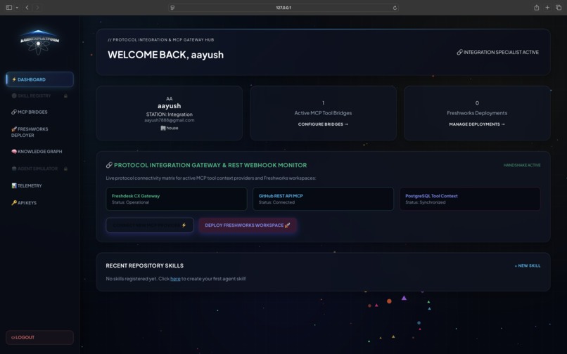
Task: Click the PostgreSQL Tool Context title
Action: click(431, 196)
